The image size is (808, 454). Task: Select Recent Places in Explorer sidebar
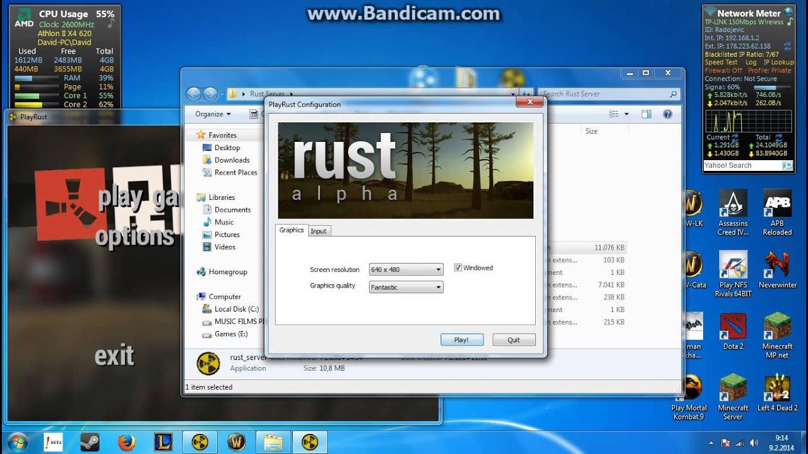[x=235, y=173]
